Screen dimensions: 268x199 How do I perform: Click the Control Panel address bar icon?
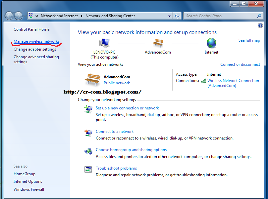(x=31, y=16)
